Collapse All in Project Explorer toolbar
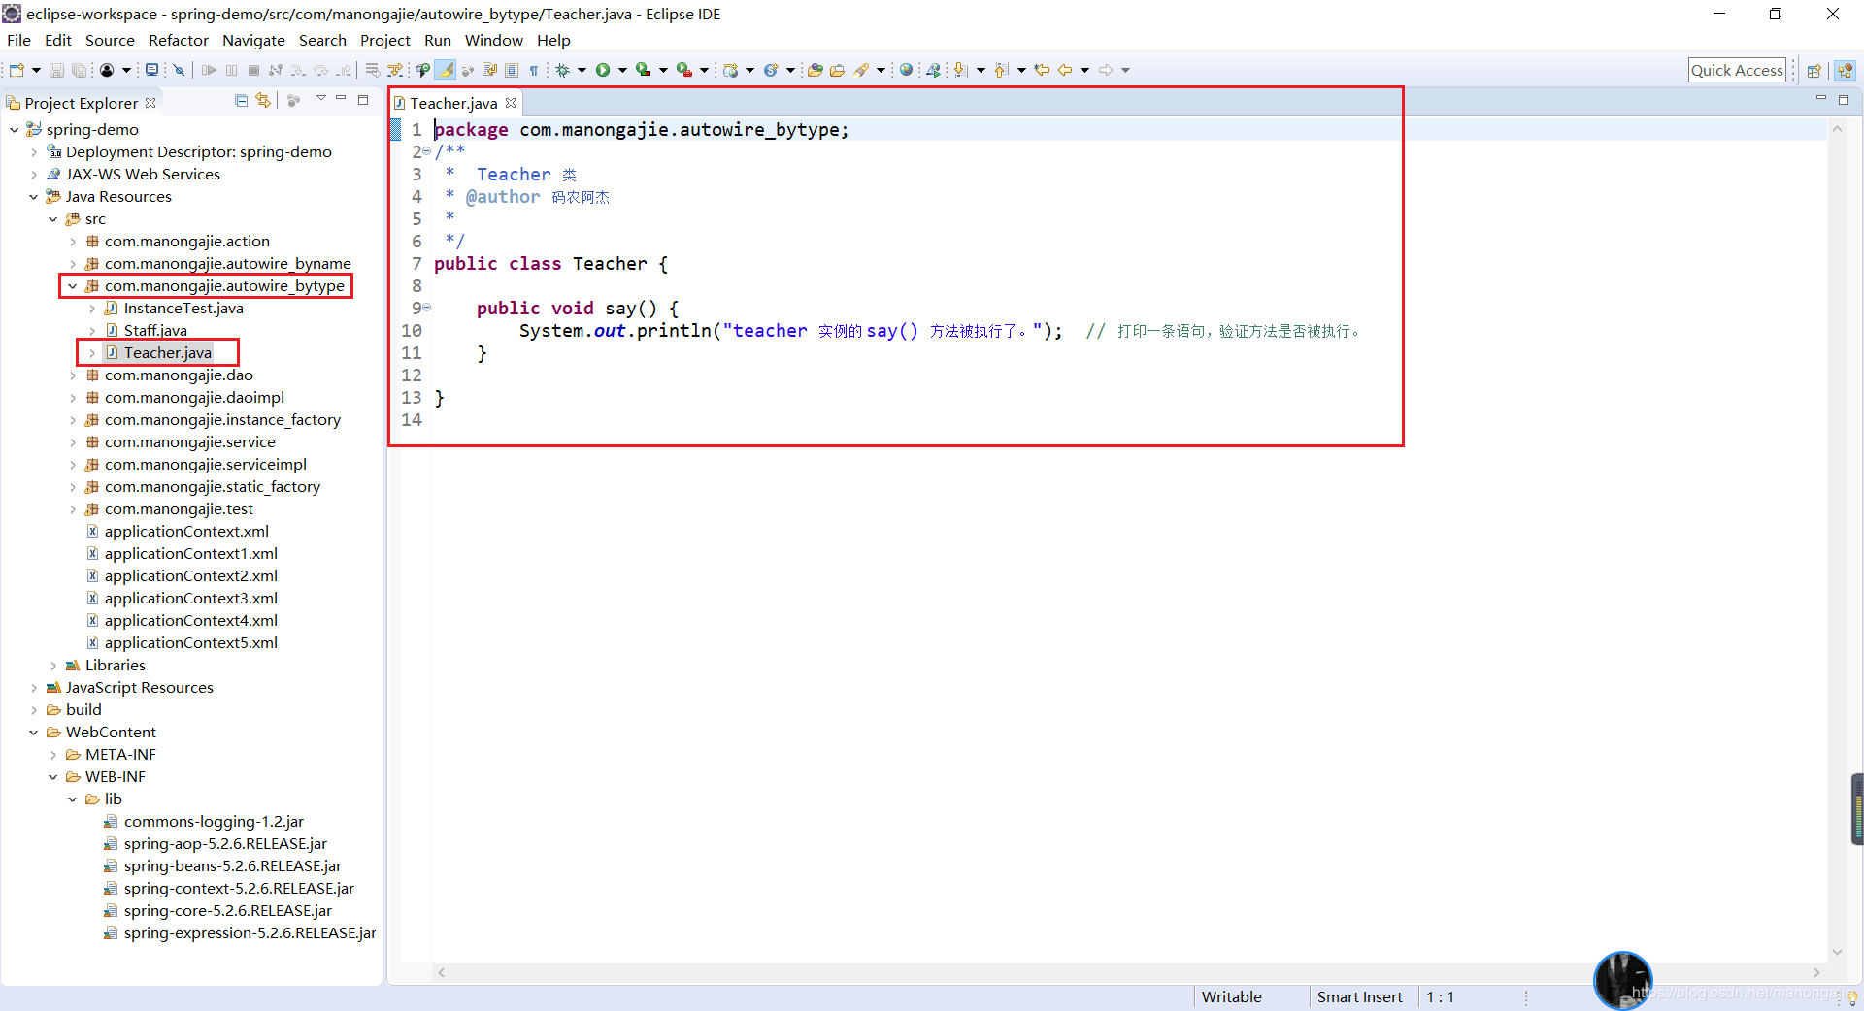This screenshot has height=1011, width=1864. 242,100
